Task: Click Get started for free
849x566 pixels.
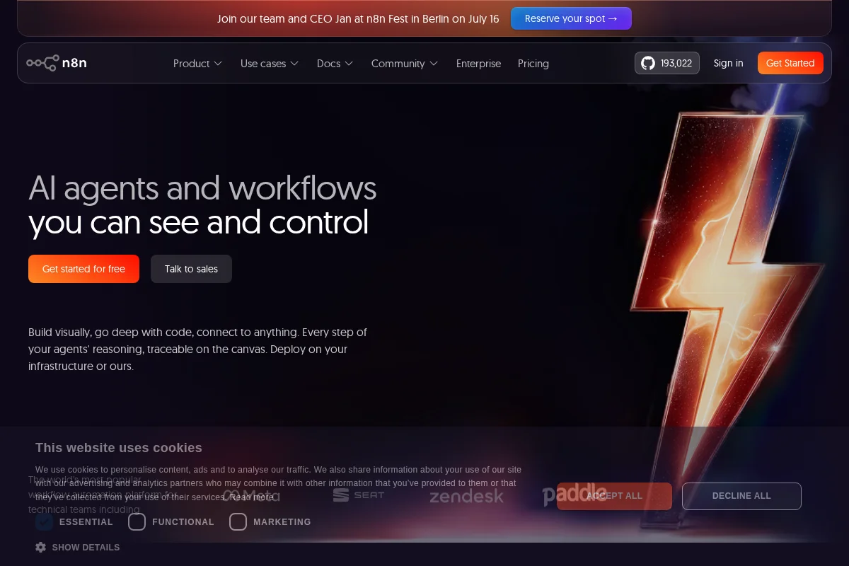Action: pos(83,269)
